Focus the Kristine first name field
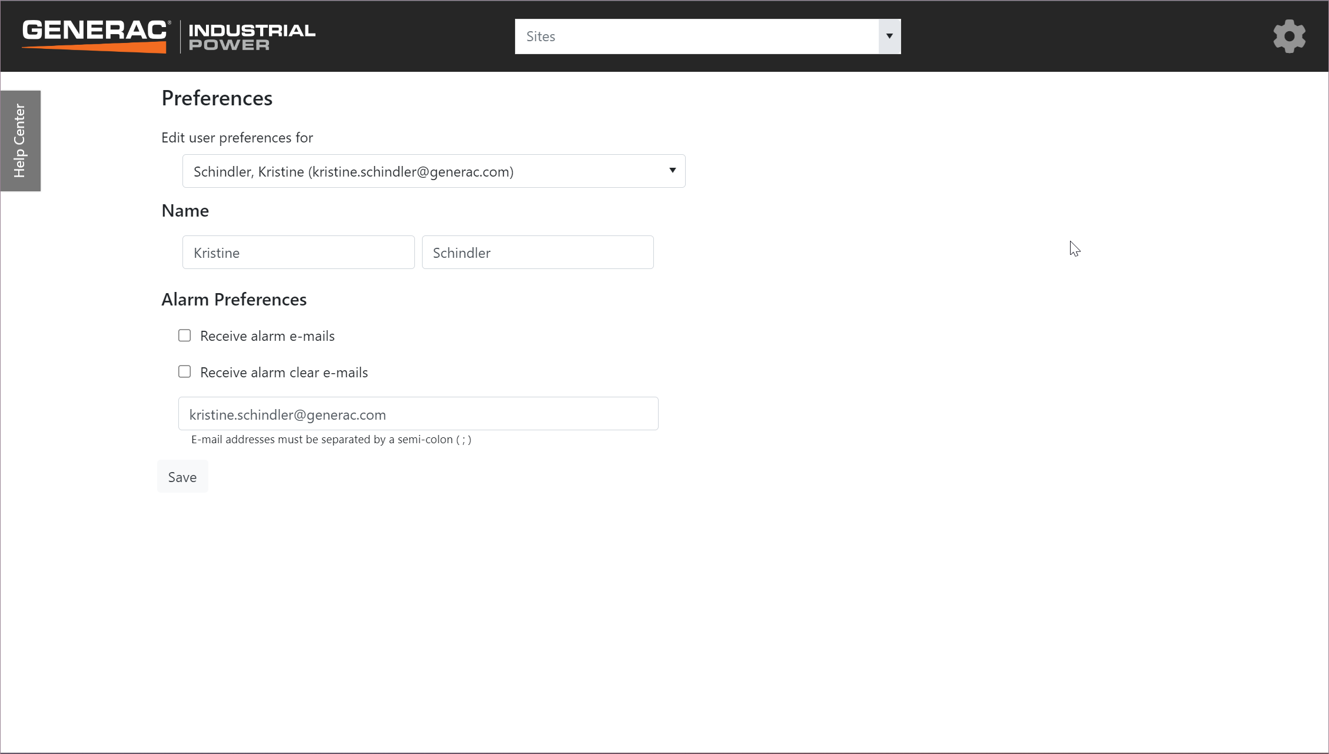 click(x=298, y=253)
